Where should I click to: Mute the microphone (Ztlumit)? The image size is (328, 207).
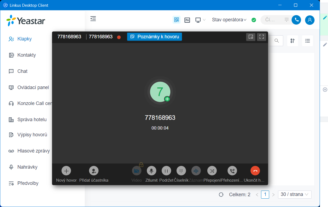pyautogui.click(x=151, y=171)
